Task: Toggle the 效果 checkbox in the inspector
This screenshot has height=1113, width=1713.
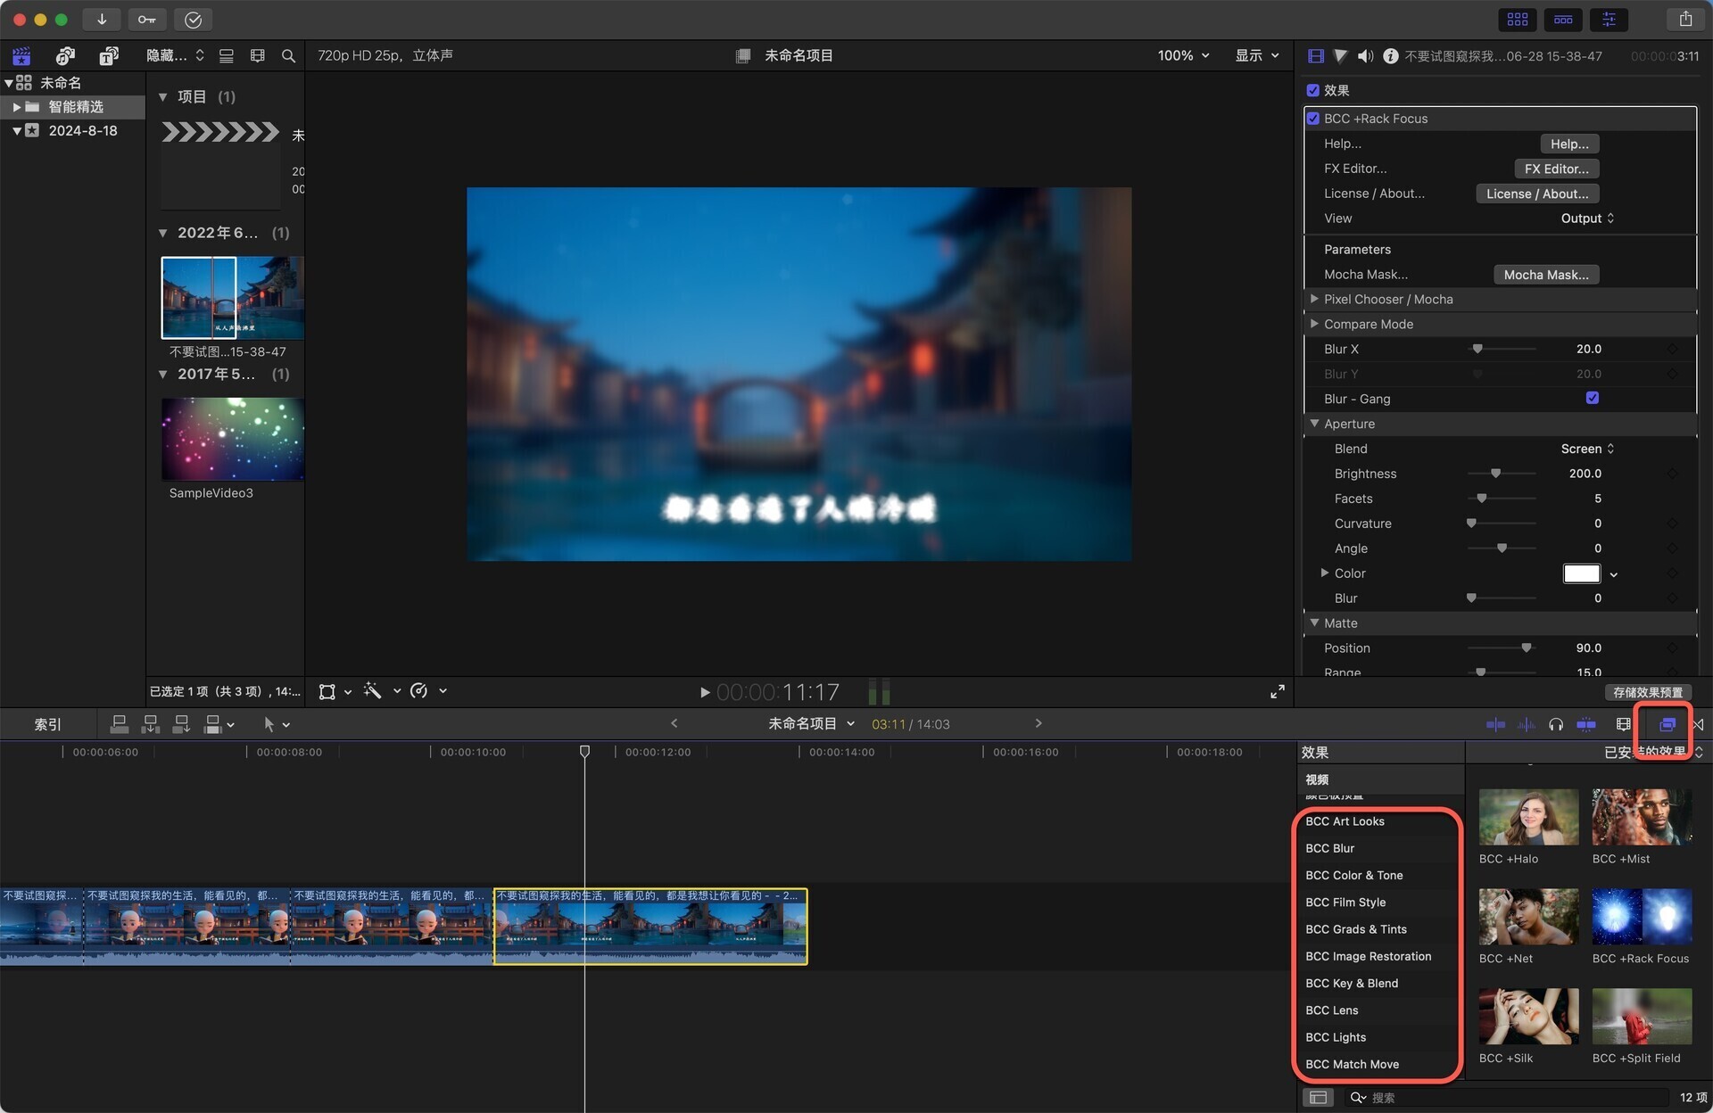Action: (1313, 90)
